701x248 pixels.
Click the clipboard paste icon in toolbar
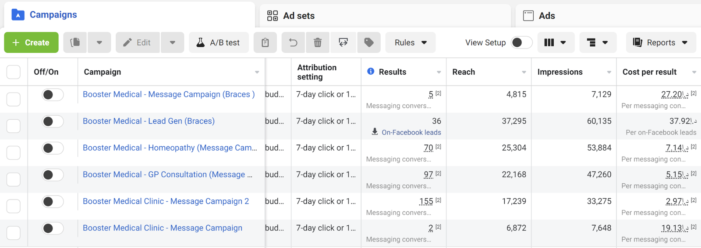pos(265,42)
